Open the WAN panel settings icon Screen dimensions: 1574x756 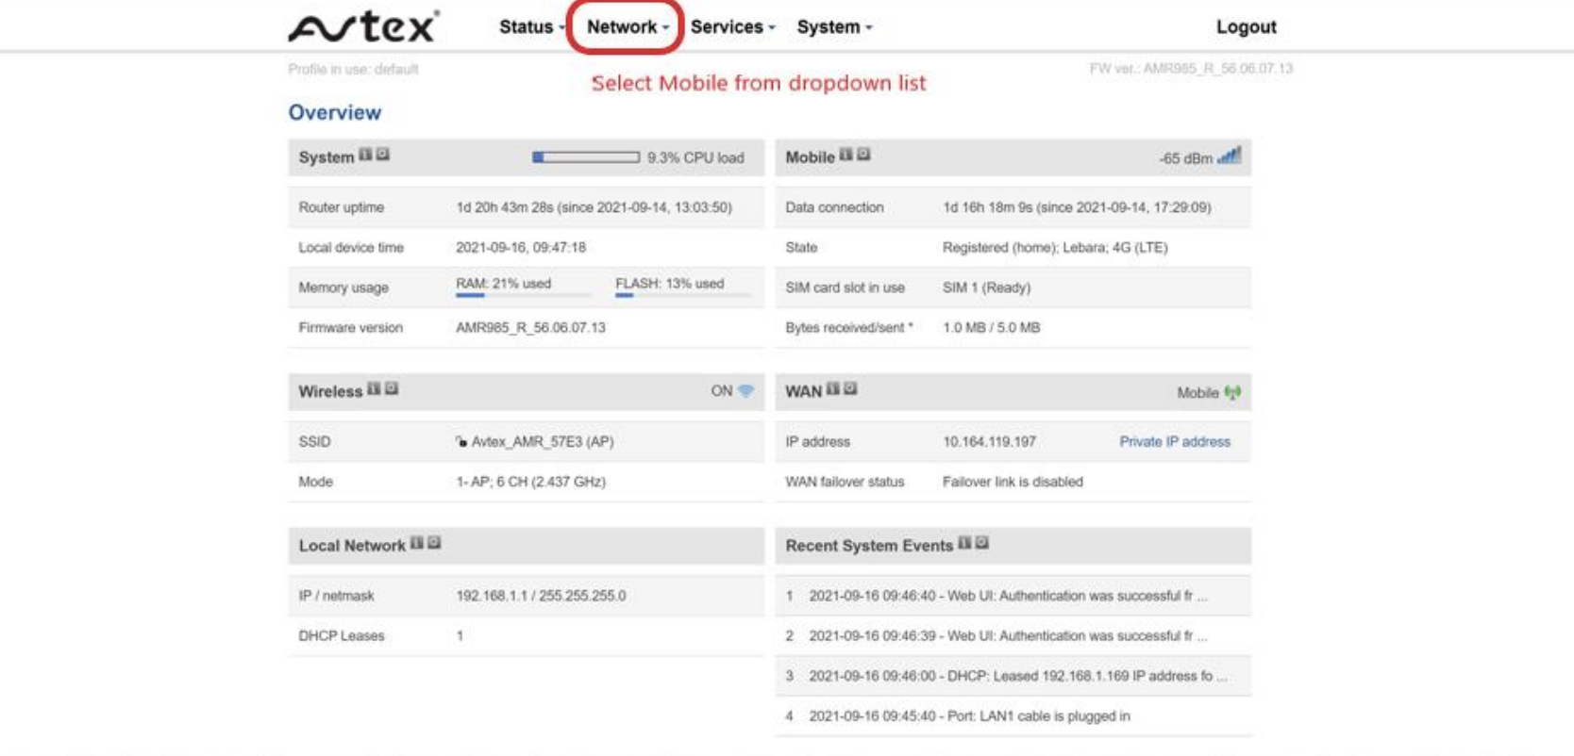point(850,388)
